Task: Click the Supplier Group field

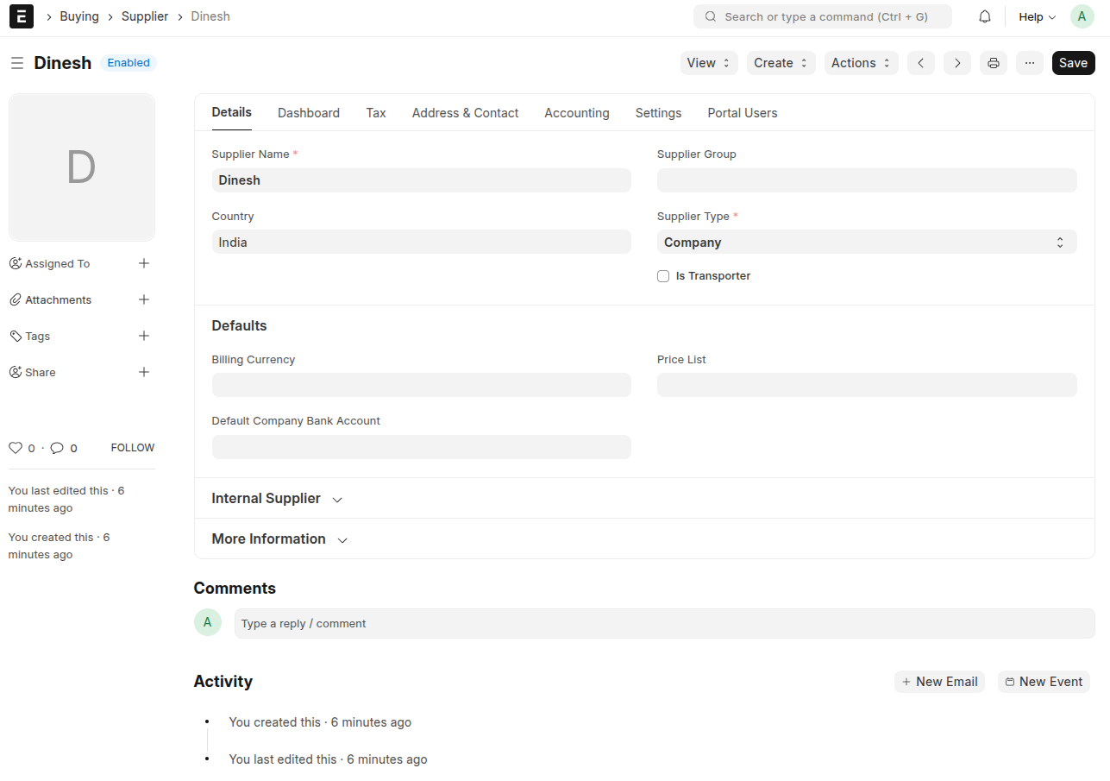Action: (867, 180)
